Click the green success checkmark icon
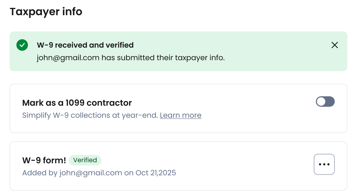Viewport: 356px width, 196px height. point(22,45)
